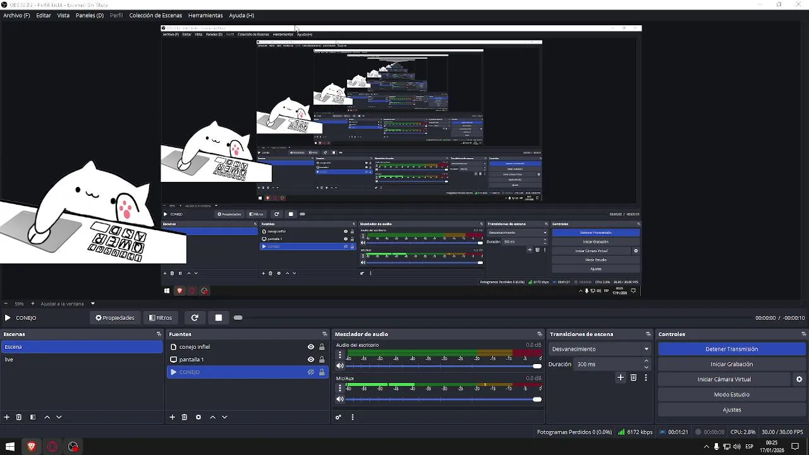Open Ajustar a la ventana scaling dropdown
The image size is (809, 455).
(x=68, y=304)
